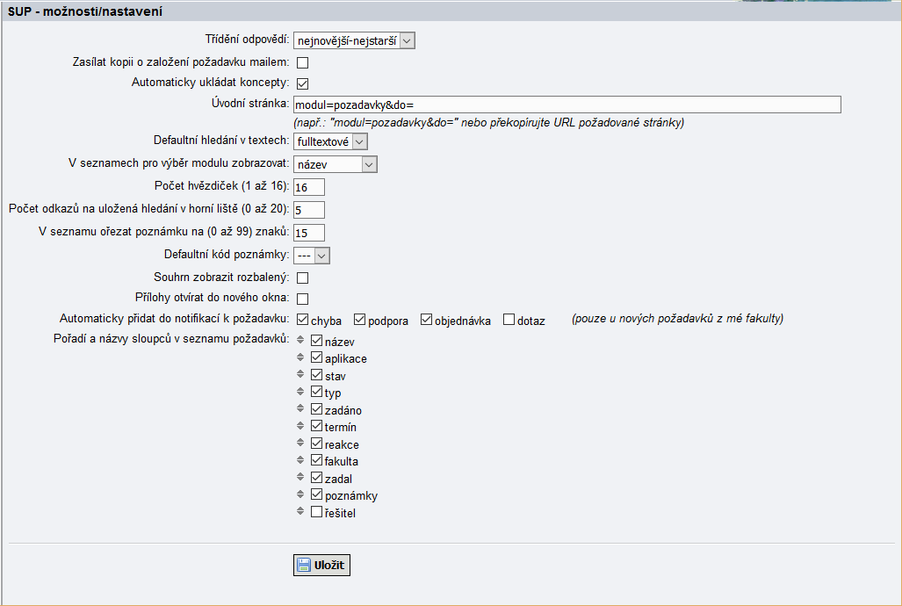Enable sending request copy by mail checkbox
The height and width of the screenshot is (606, 902).
pyautogui.click(x=302, y=62)
